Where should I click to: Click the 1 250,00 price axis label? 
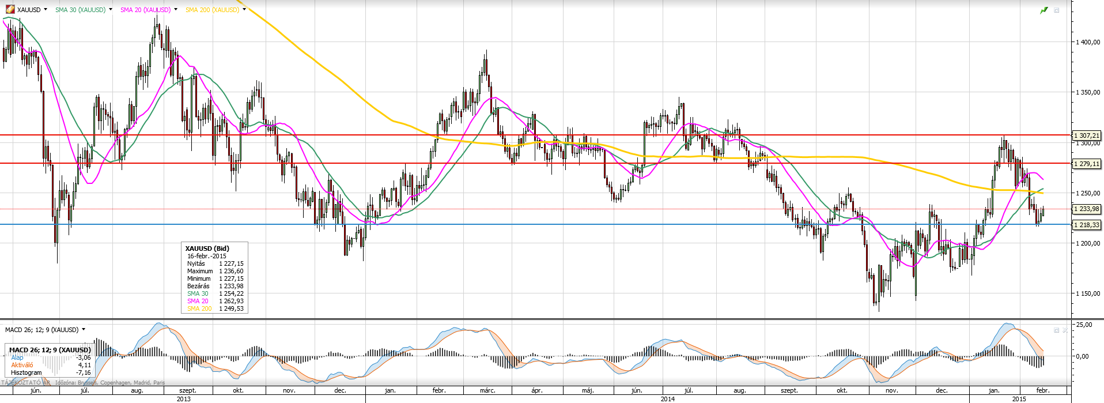pos(1088,193)
